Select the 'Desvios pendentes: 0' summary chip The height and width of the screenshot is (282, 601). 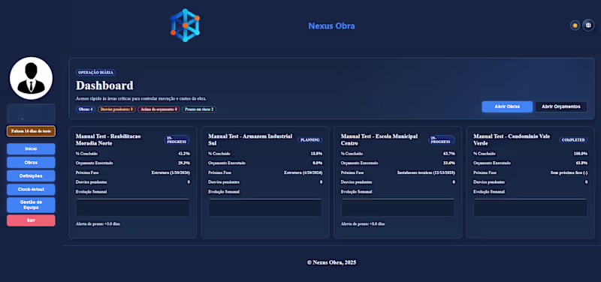[x=116, y=109]
